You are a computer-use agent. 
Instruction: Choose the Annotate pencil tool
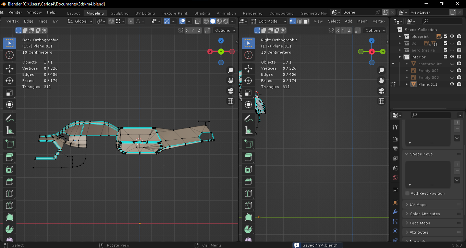10,118
